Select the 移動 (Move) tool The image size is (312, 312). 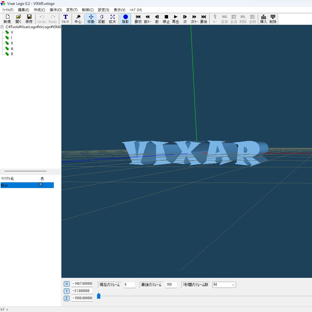tap(91, 19)
